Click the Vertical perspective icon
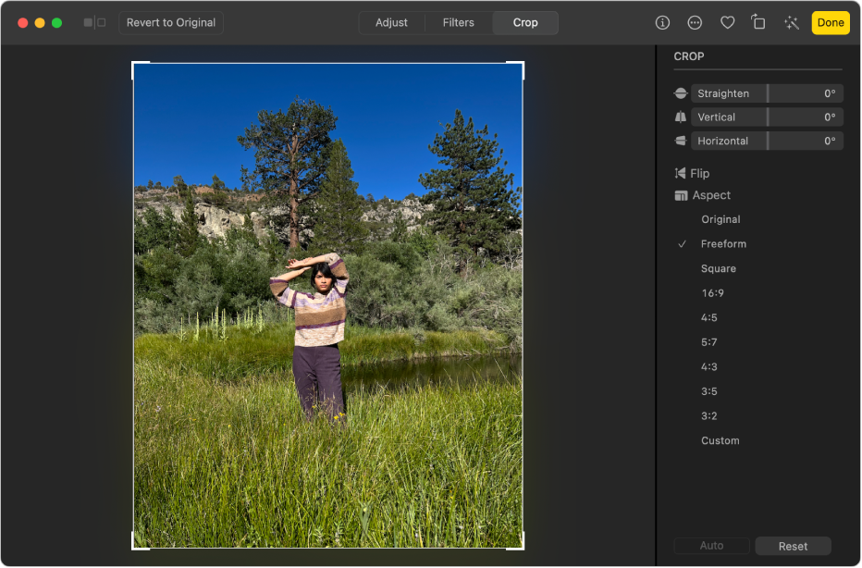 pyautogui.click(x=680, y=117)
